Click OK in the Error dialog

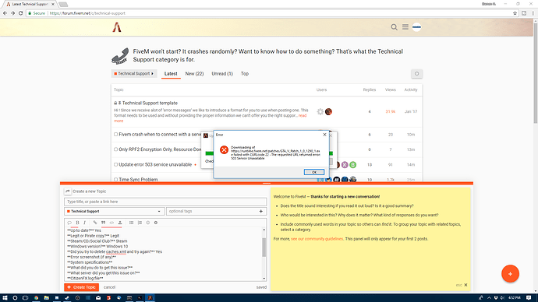tap(313, 172)
